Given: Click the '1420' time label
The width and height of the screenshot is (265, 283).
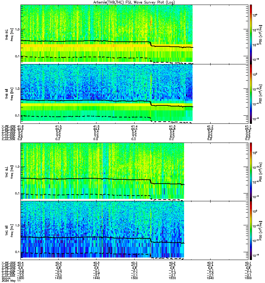Looking at the screenshot, I should click(58, 278).
